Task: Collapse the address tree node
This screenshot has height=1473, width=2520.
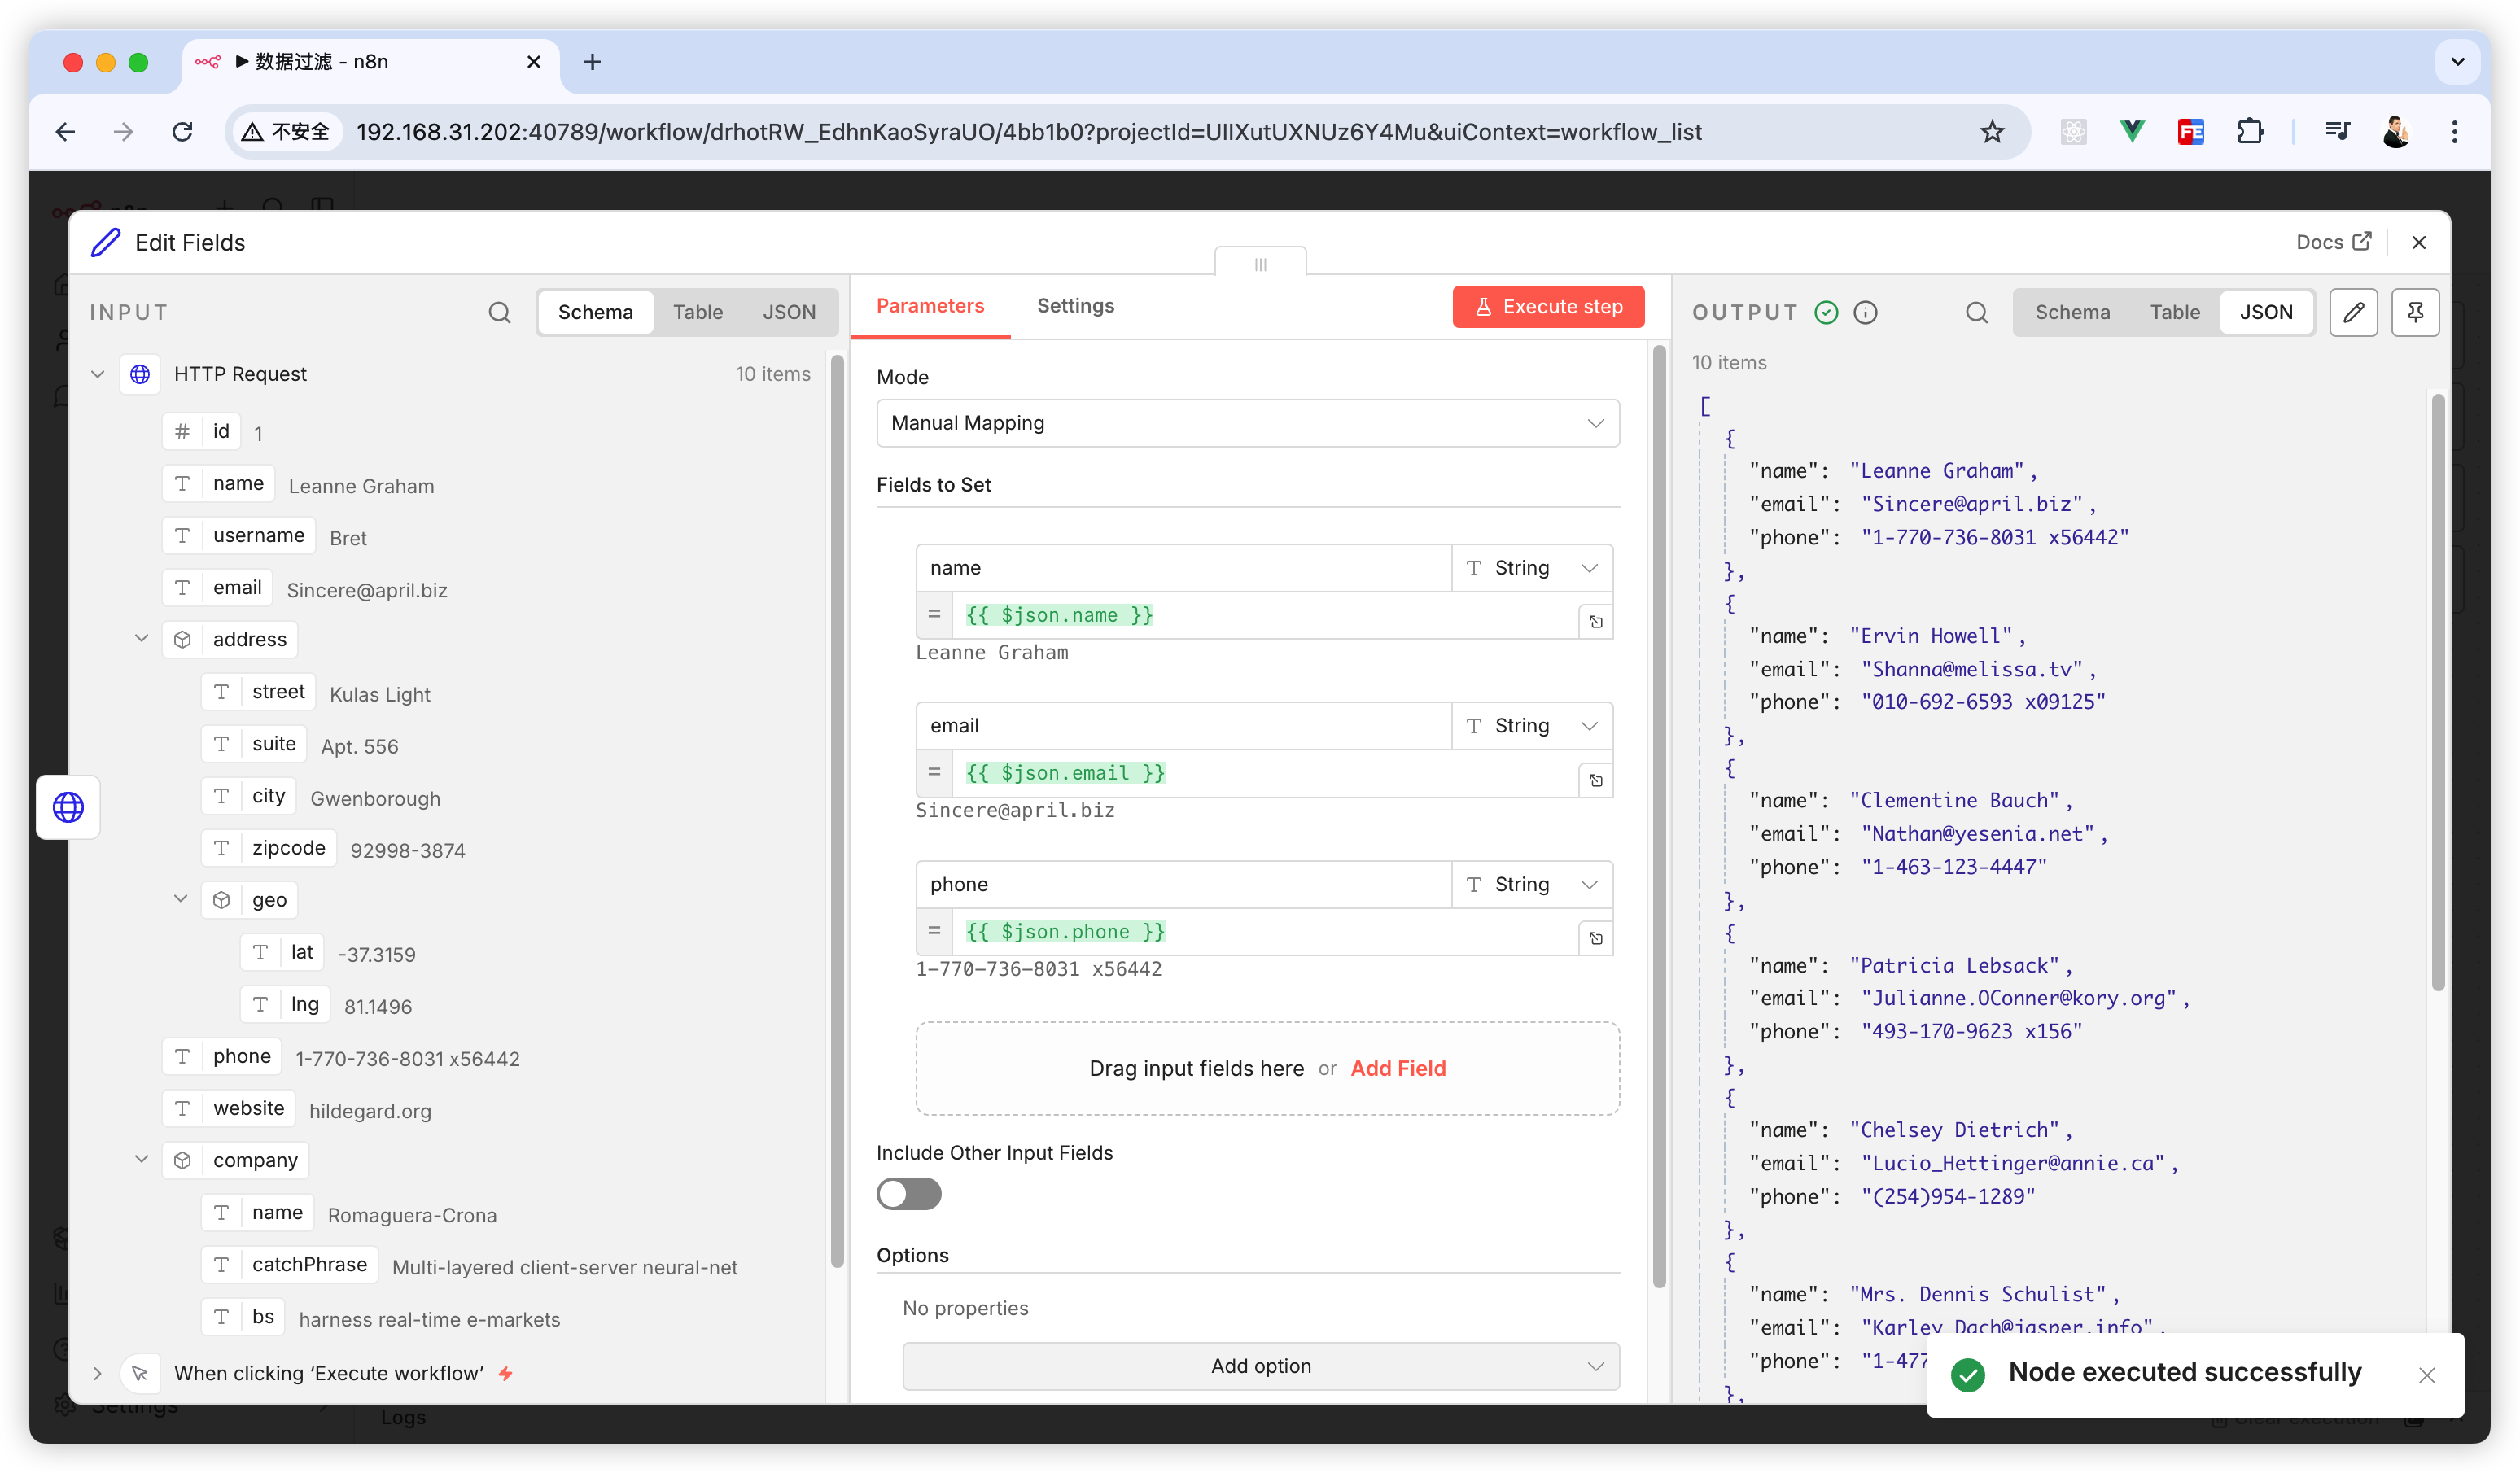Action: pyautogui.click(x=142, y=639)
